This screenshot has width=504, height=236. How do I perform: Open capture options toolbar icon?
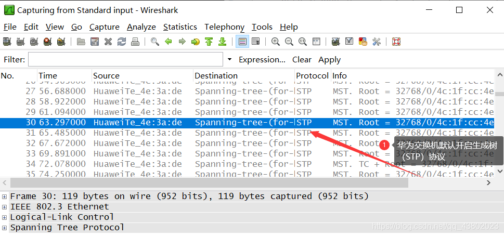pyautogui.click(x=20, y=42)
